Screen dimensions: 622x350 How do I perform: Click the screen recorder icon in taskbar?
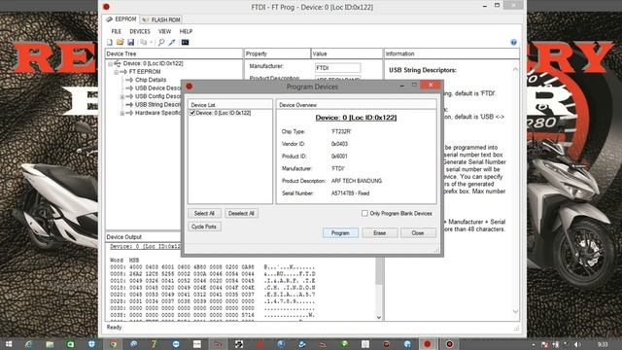(449, 344)
